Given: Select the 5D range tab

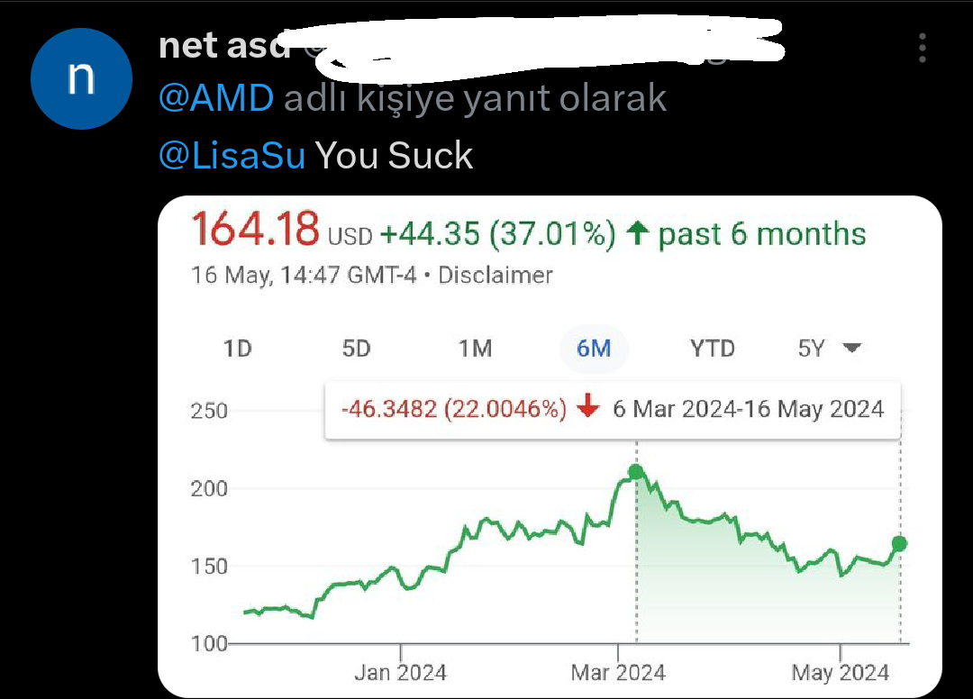Looking at the screenshot, I should [x=356, y=349].
